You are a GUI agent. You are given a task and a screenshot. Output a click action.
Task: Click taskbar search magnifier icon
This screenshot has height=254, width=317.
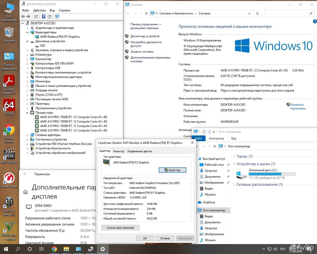18,249
